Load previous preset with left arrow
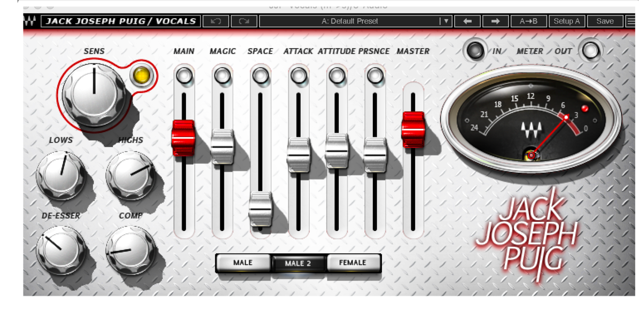 tap(468, 21)
